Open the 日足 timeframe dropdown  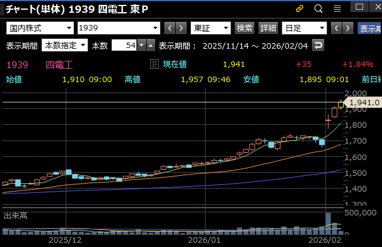[x=321, y=29]
